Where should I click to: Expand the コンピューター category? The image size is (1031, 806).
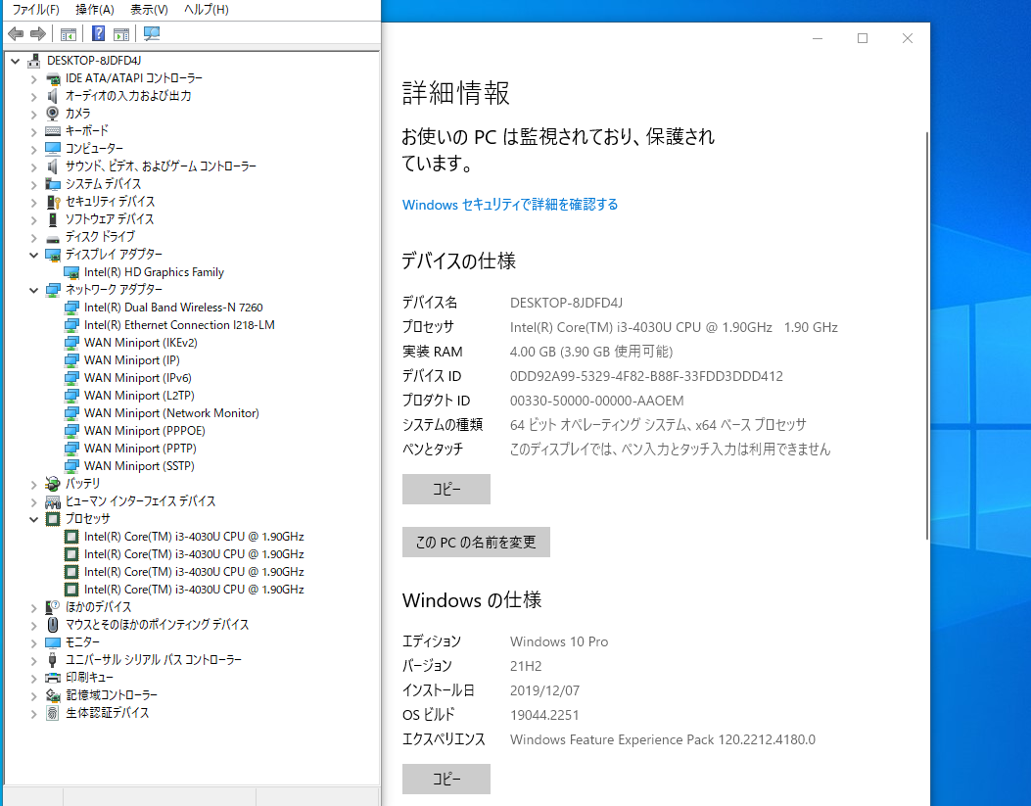[33, 149]
